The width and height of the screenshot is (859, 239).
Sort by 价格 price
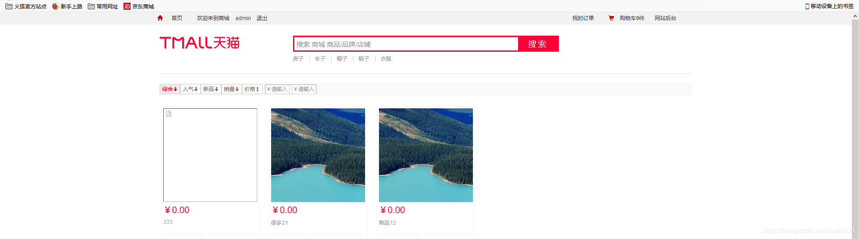pos(252,89)
